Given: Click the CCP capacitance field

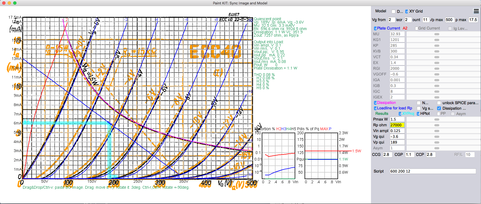Looking at the screenshot, I should [x=431, y=155].
